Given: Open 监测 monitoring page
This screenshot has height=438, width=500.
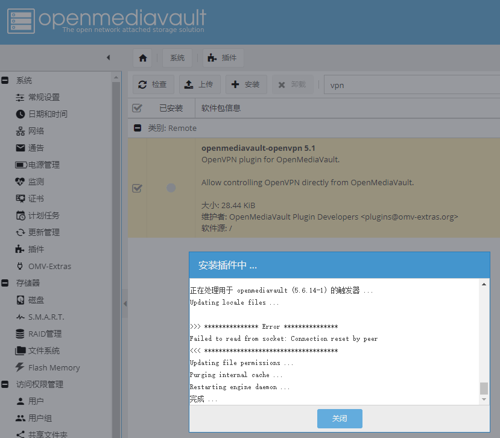Looking at the screenshot, I should point(36,182).
